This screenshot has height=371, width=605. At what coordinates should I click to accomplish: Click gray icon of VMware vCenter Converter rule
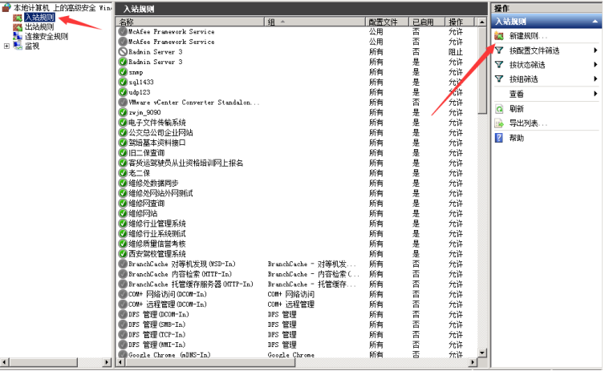point(123,102)
